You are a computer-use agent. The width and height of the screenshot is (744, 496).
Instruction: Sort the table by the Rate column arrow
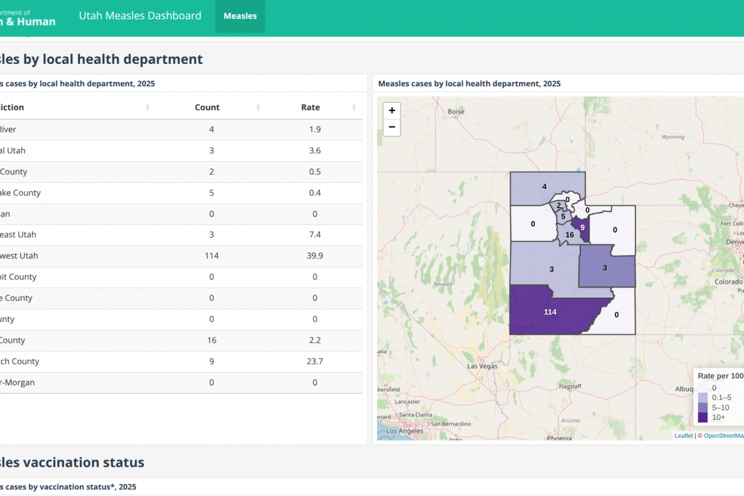(x=355, y=107)
